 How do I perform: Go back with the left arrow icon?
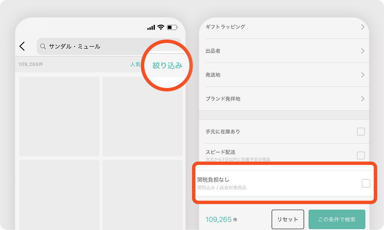click(x=22, y=46)
